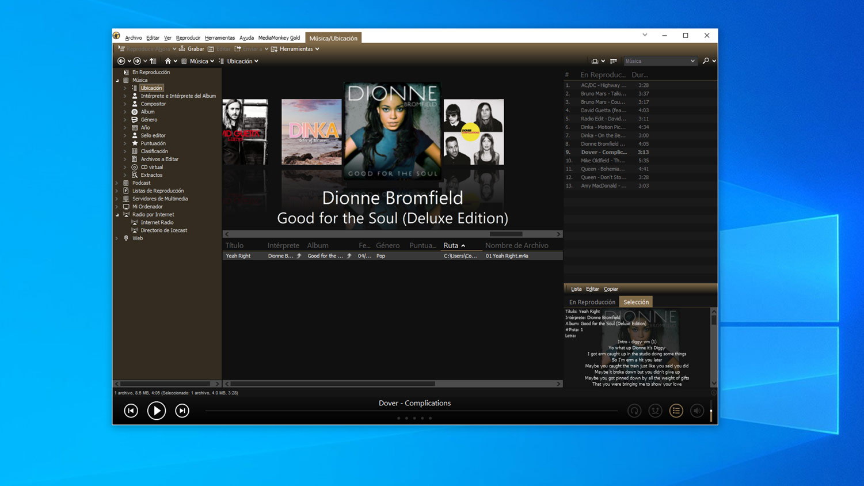Click the Sello editor icon
This screenshot has width=864, height=486.
(135, 135)
